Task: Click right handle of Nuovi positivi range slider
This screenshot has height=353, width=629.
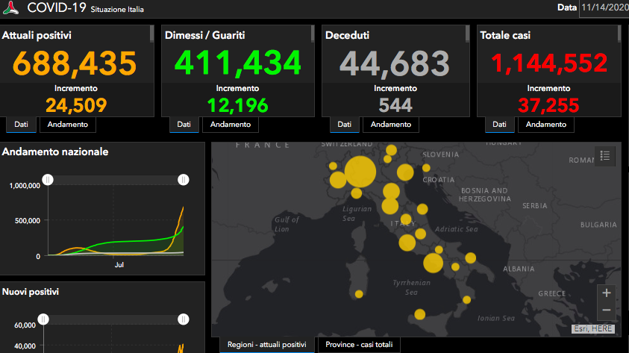Action: (184, 319)
